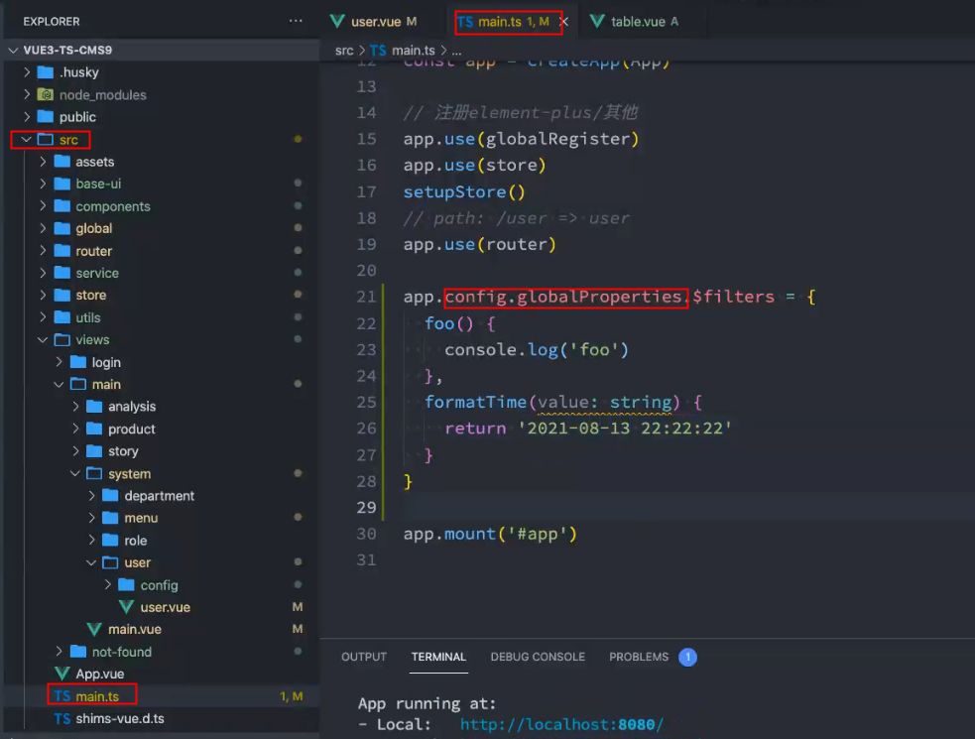Open the Explorer more actions ellipsis

pos(296,21)
